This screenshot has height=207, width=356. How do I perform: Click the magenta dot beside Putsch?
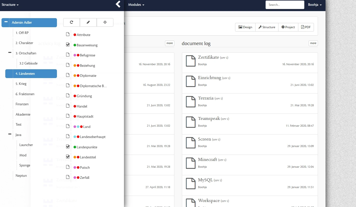tap(75, 167)
